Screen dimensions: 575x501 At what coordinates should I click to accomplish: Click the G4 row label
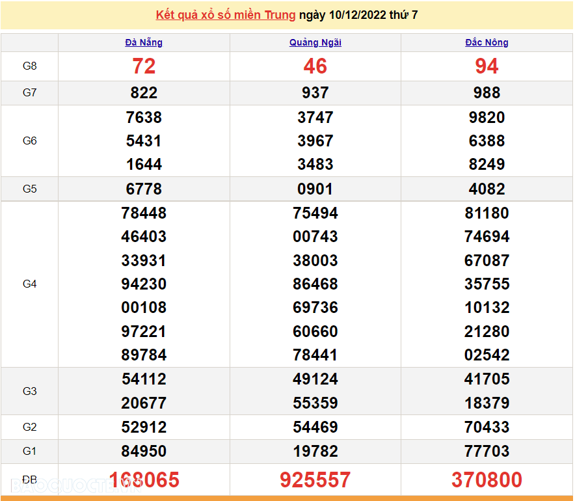30,284
